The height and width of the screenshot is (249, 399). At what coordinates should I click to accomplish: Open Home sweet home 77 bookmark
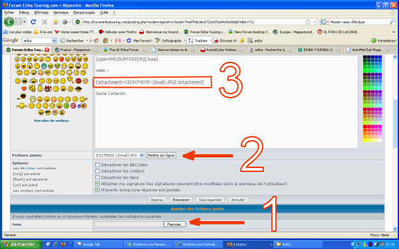(74, 32)
